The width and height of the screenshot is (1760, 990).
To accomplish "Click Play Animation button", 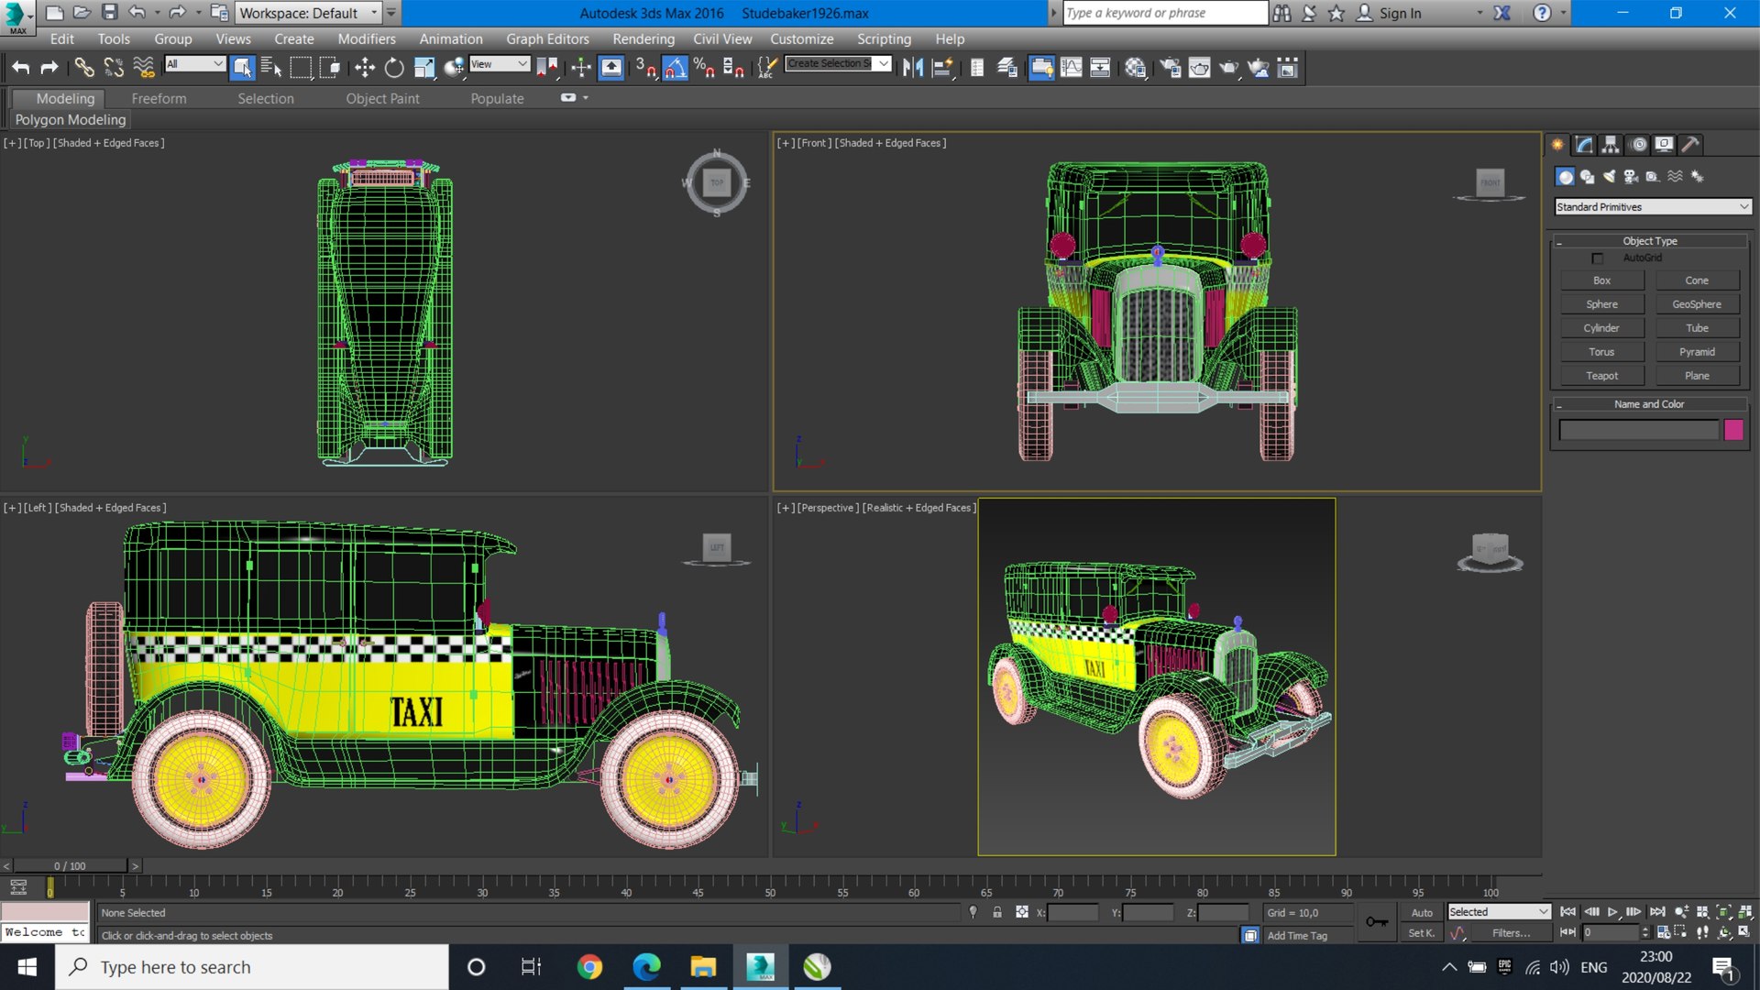I will coord(1612,912).
